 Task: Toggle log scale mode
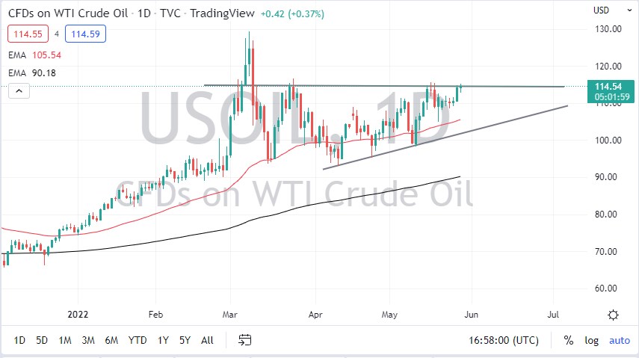point(591,340)
